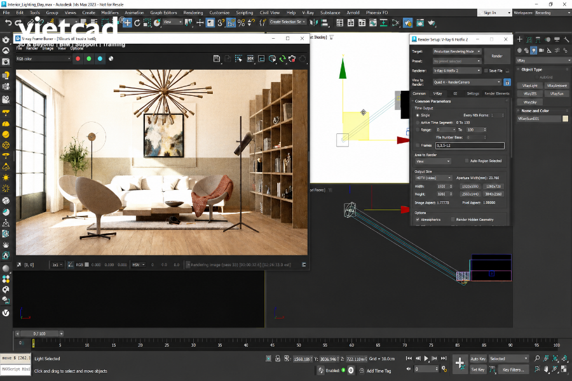
Task: Click the Mirror icon in main toolbar
Action: pos(313,23)
